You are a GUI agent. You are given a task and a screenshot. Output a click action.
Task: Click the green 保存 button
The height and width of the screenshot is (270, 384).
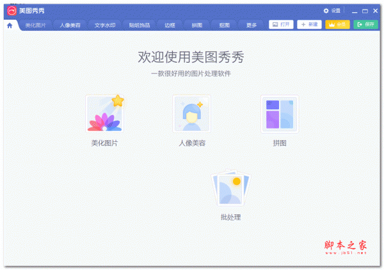coord(366,24)
